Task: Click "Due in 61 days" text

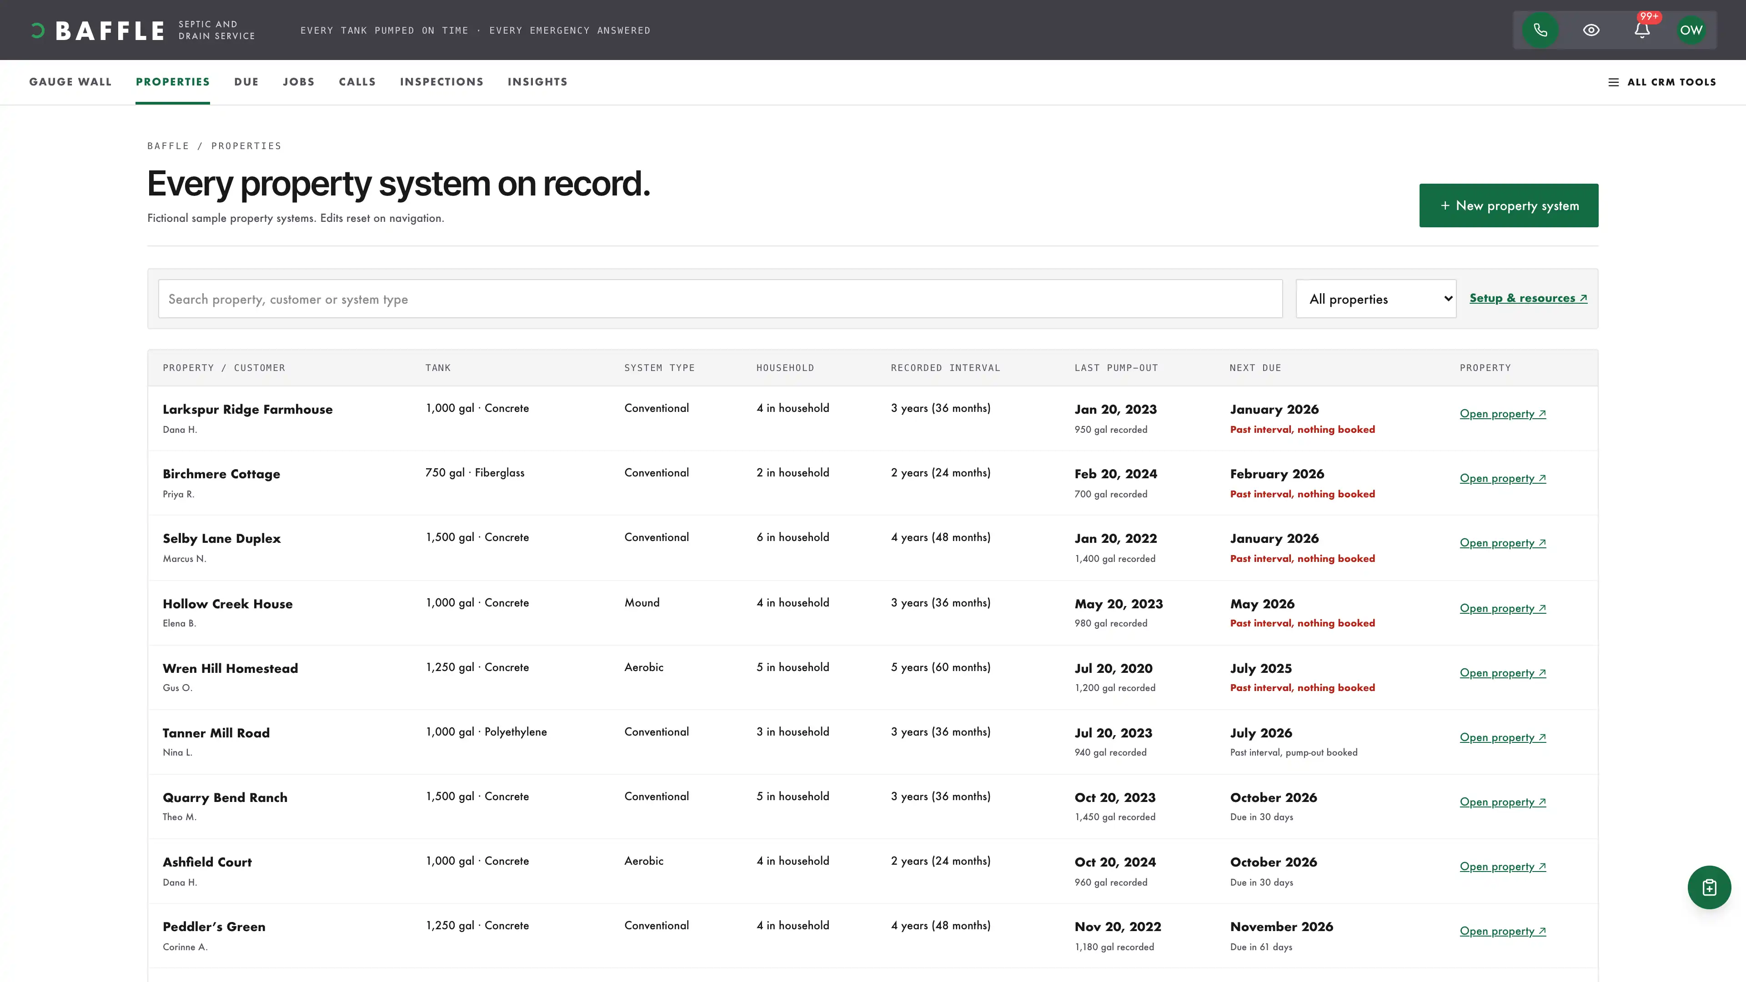Action: coord(1261,947)
